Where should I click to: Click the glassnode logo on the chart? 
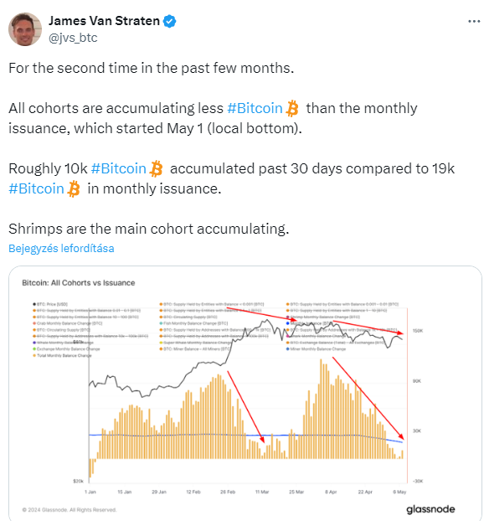[x=430, y=509]
